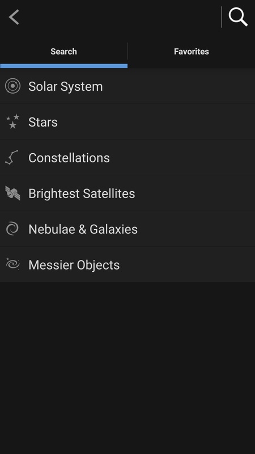Image resolution: width=255 pixels, height=454 pixels.
Task: Go back using the left arrow
Action: tap(14, 17)
